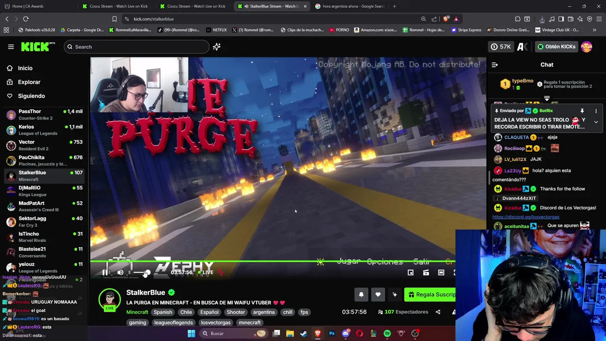Viewport: 606px width, 341px height.
Task: Open the music note playlist icon
Action: [552, 19]
